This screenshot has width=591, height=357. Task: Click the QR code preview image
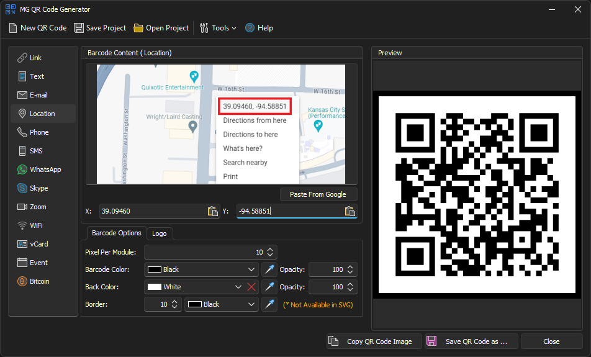[477, 194]
